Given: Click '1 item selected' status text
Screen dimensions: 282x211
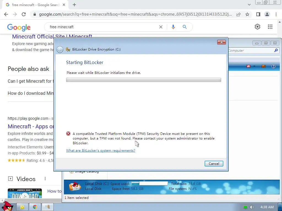Looking at the screenshot, I should pos(77,198).
